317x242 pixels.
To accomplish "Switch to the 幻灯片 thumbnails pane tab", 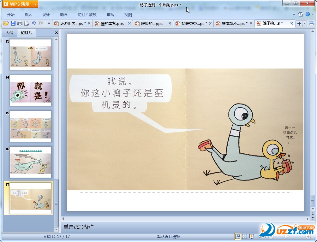I will (26, 33).
